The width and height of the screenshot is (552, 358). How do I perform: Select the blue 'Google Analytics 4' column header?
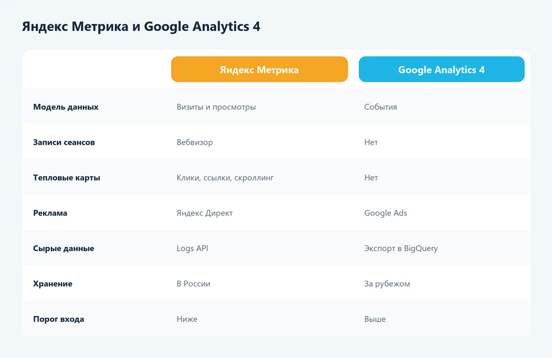pyautogui.click(x=442, y=70)
